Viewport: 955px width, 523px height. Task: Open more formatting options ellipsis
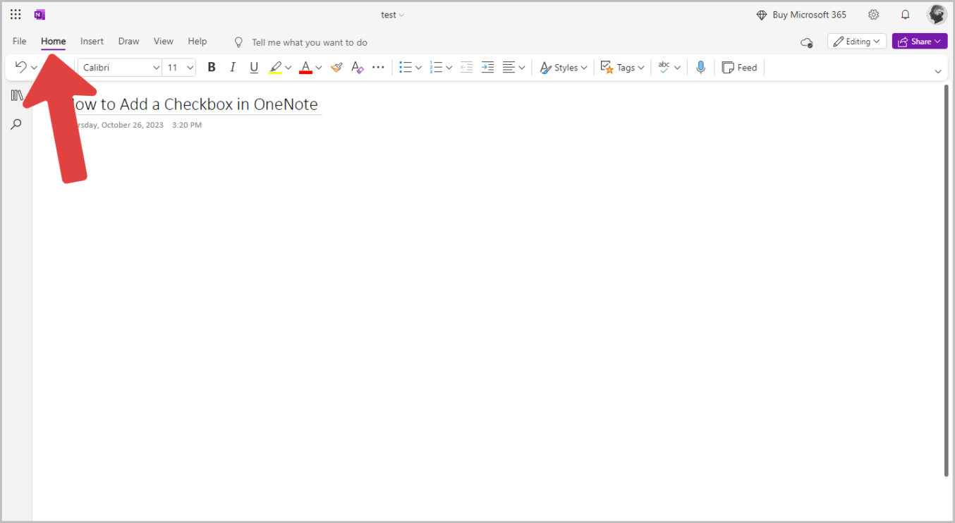(378, 68)
